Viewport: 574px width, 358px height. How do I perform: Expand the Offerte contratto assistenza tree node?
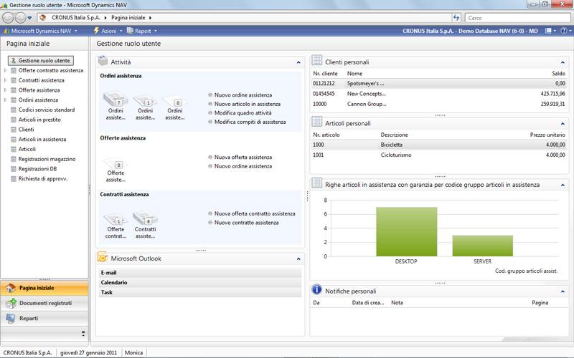click(5, 70)
